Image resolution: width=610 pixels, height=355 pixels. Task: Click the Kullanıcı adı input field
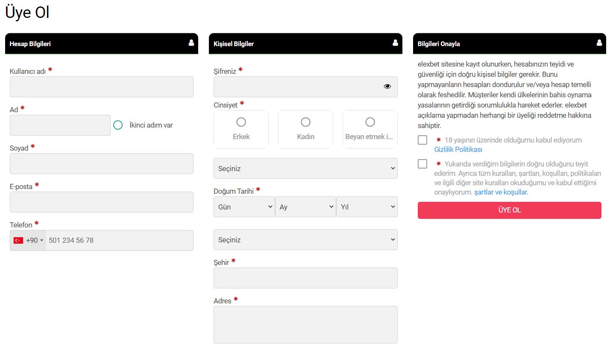point(102,87)
